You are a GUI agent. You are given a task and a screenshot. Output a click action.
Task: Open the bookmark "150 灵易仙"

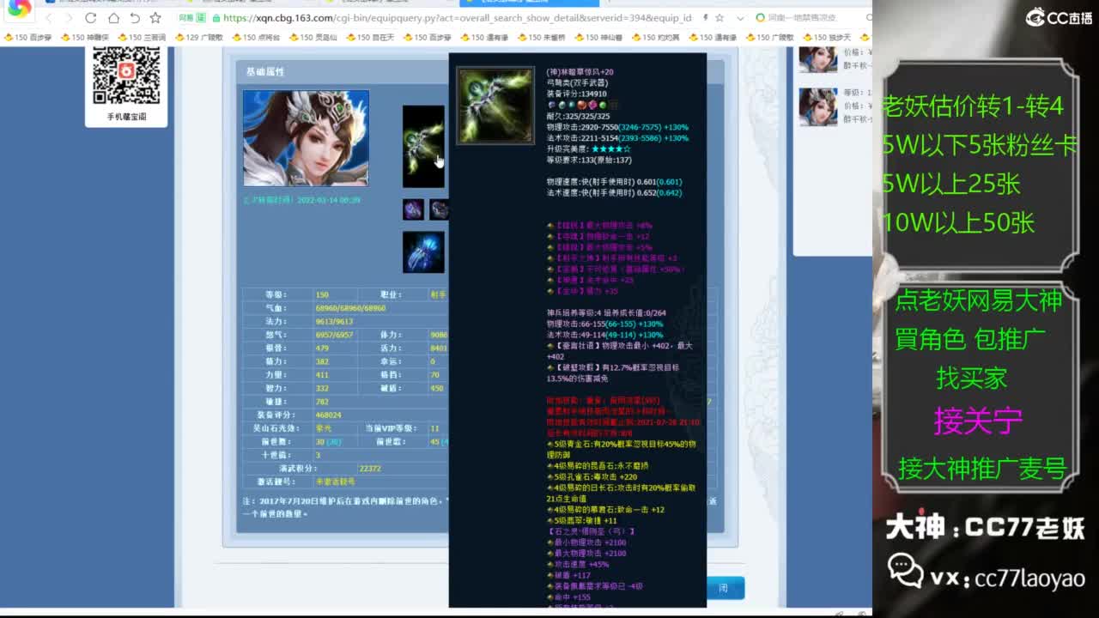[x=313, y=37]
